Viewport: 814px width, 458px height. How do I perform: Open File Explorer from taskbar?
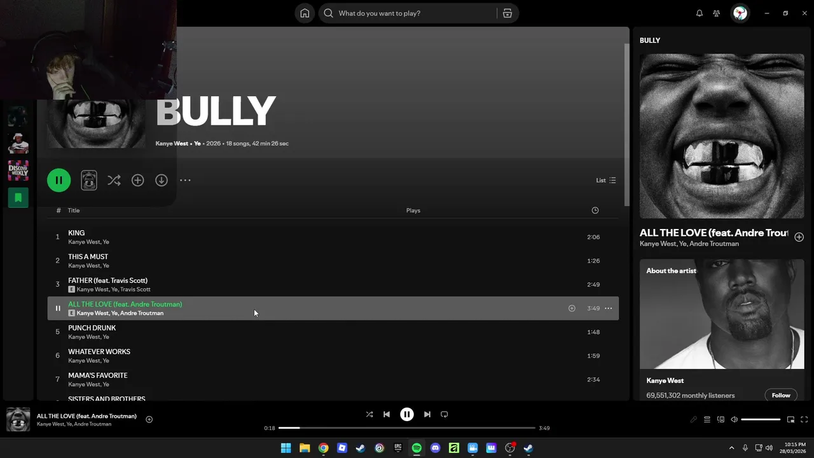click(305, 448)
